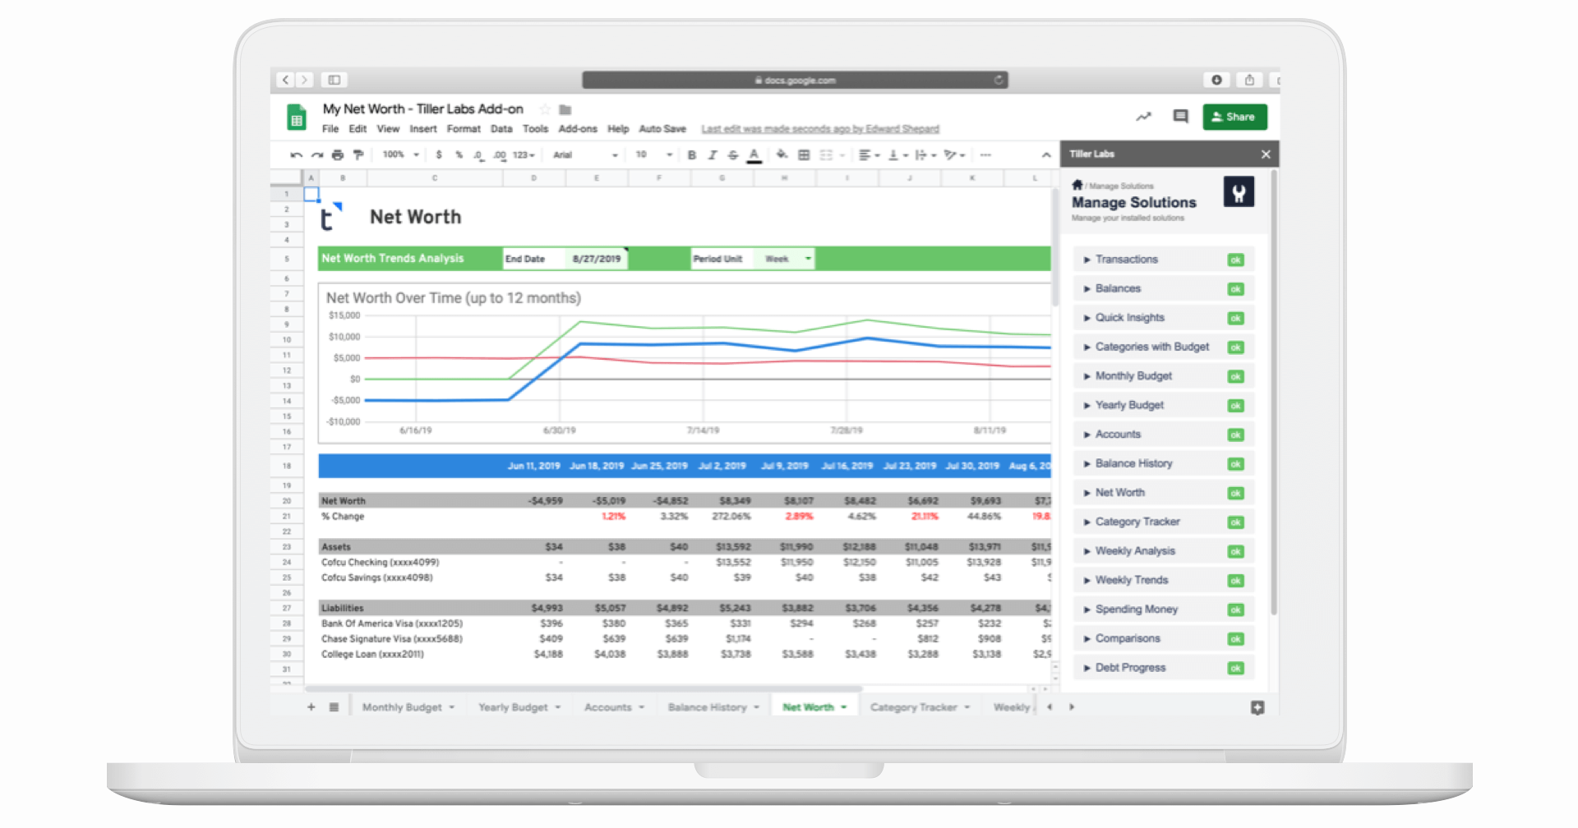Viewport: 1578px width, 828px height.
Task: Star the document
Action: (x=544, y=109)
